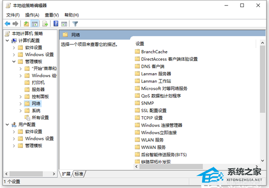Expand the 系统 tree node
The width and height of the screenshot is (269, 188).
click(x=21, y=111)
